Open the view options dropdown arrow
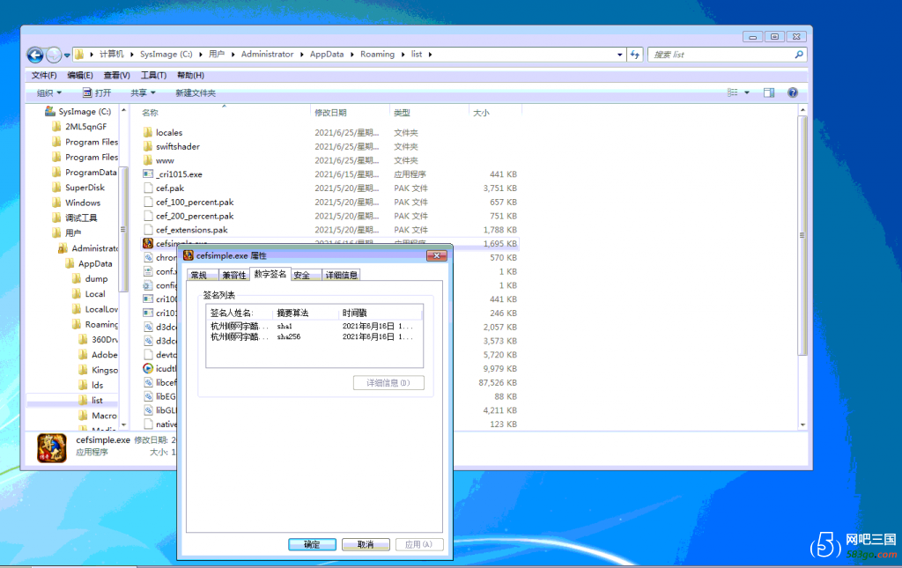The height and width of the screenshot is (568, 902). [747, 92]
